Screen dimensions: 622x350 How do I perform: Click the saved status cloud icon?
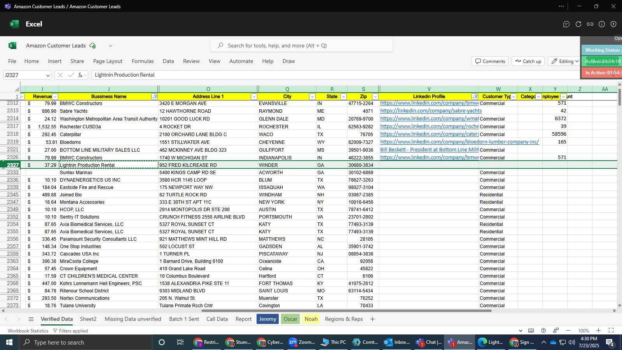click(93, 45)
